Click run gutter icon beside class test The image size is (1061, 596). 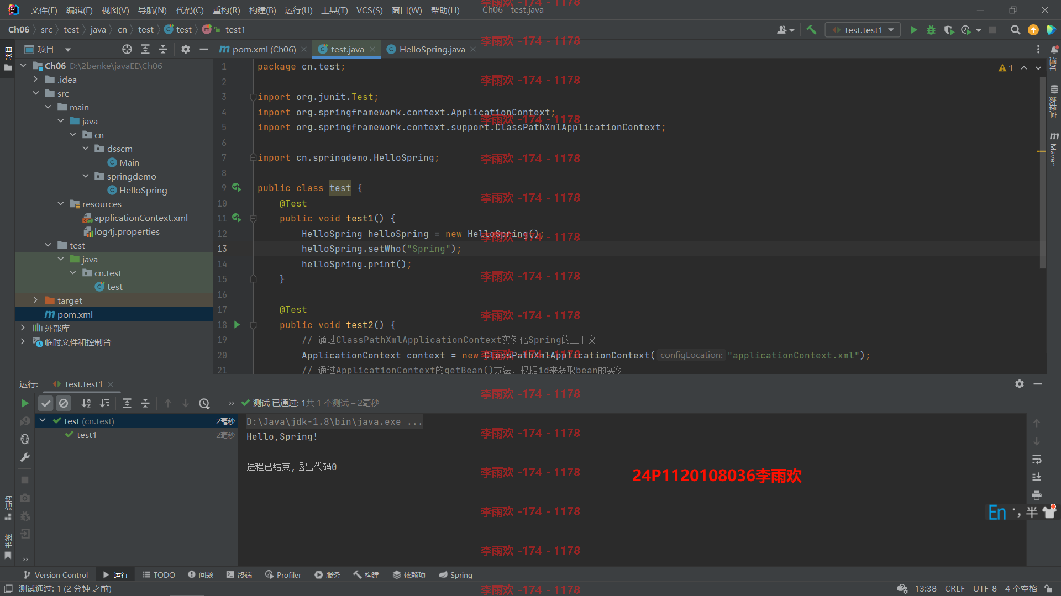pyautogui.click(x=237, y=188)
